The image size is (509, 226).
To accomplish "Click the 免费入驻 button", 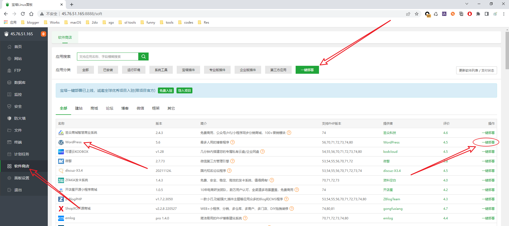I will [166, 90].
